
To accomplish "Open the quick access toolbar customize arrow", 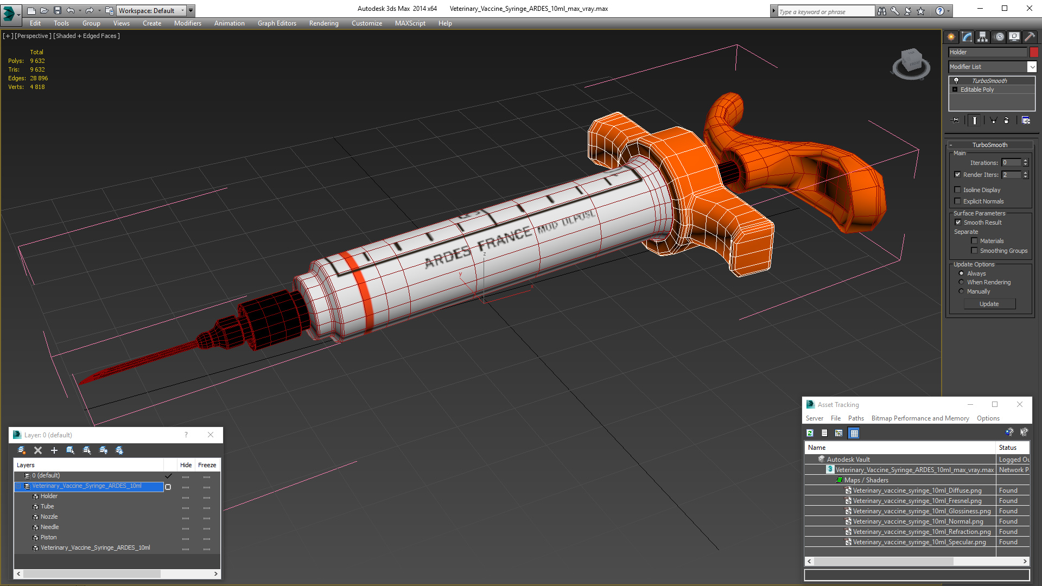I will pyautogui.click(x=191, y=10).
